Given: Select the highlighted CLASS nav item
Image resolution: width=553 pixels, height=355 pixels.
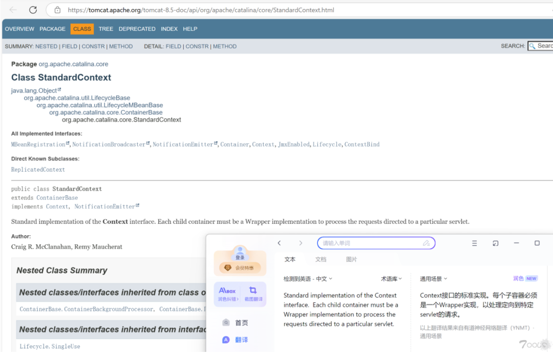Looking at the screenshot, I should [82, 29].
